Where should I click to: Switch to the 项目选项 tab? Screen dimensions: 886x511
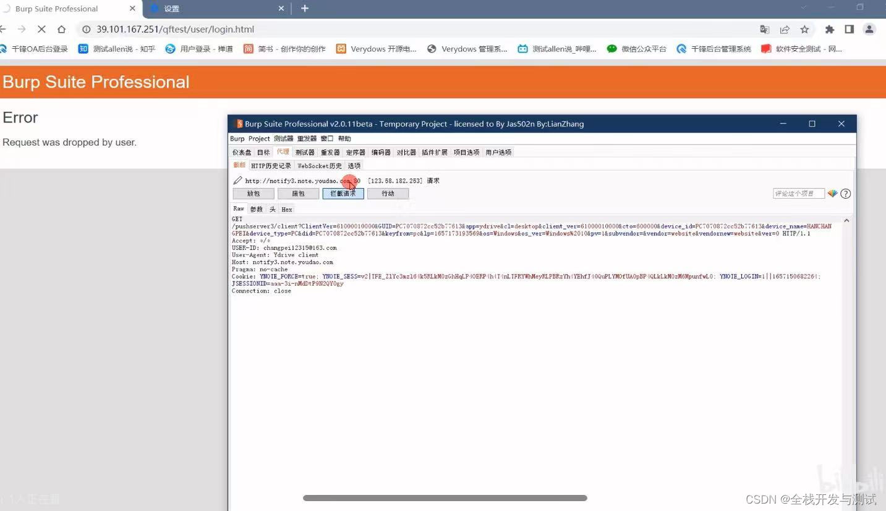[x=467, y=152]
